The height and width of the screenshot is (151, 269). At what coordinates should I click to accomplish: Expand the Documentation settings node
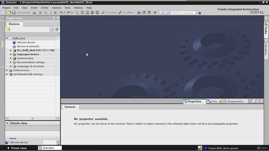[x=11, y=62]
